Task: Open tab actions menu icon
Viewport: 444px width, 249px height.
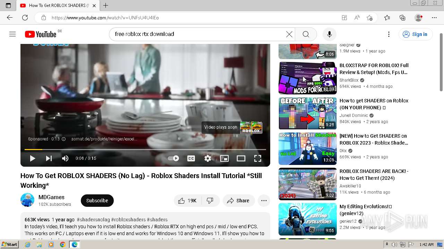Action: coord(8,6)
